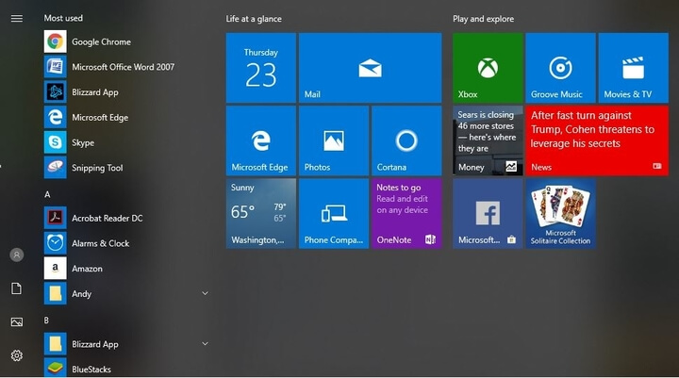Click the user account icon in sidebar

(x=16, y=255)
